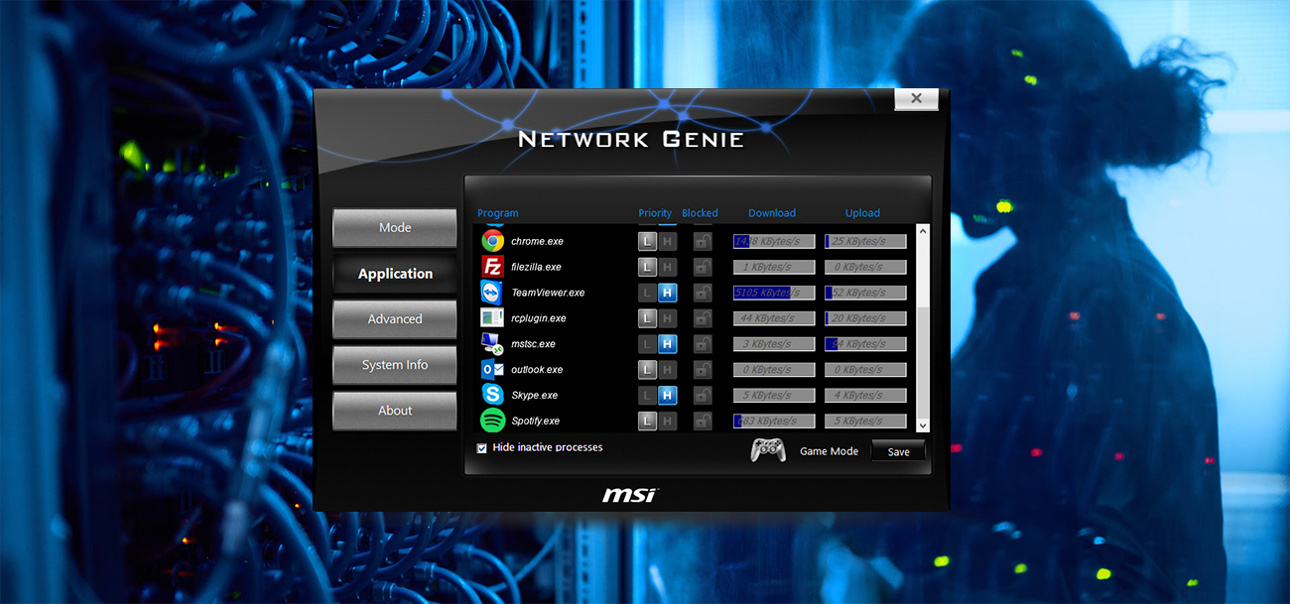This screenshot has height=604, width=1290.
Task: Set Skype.exe priority to Low
Action: 647,395
